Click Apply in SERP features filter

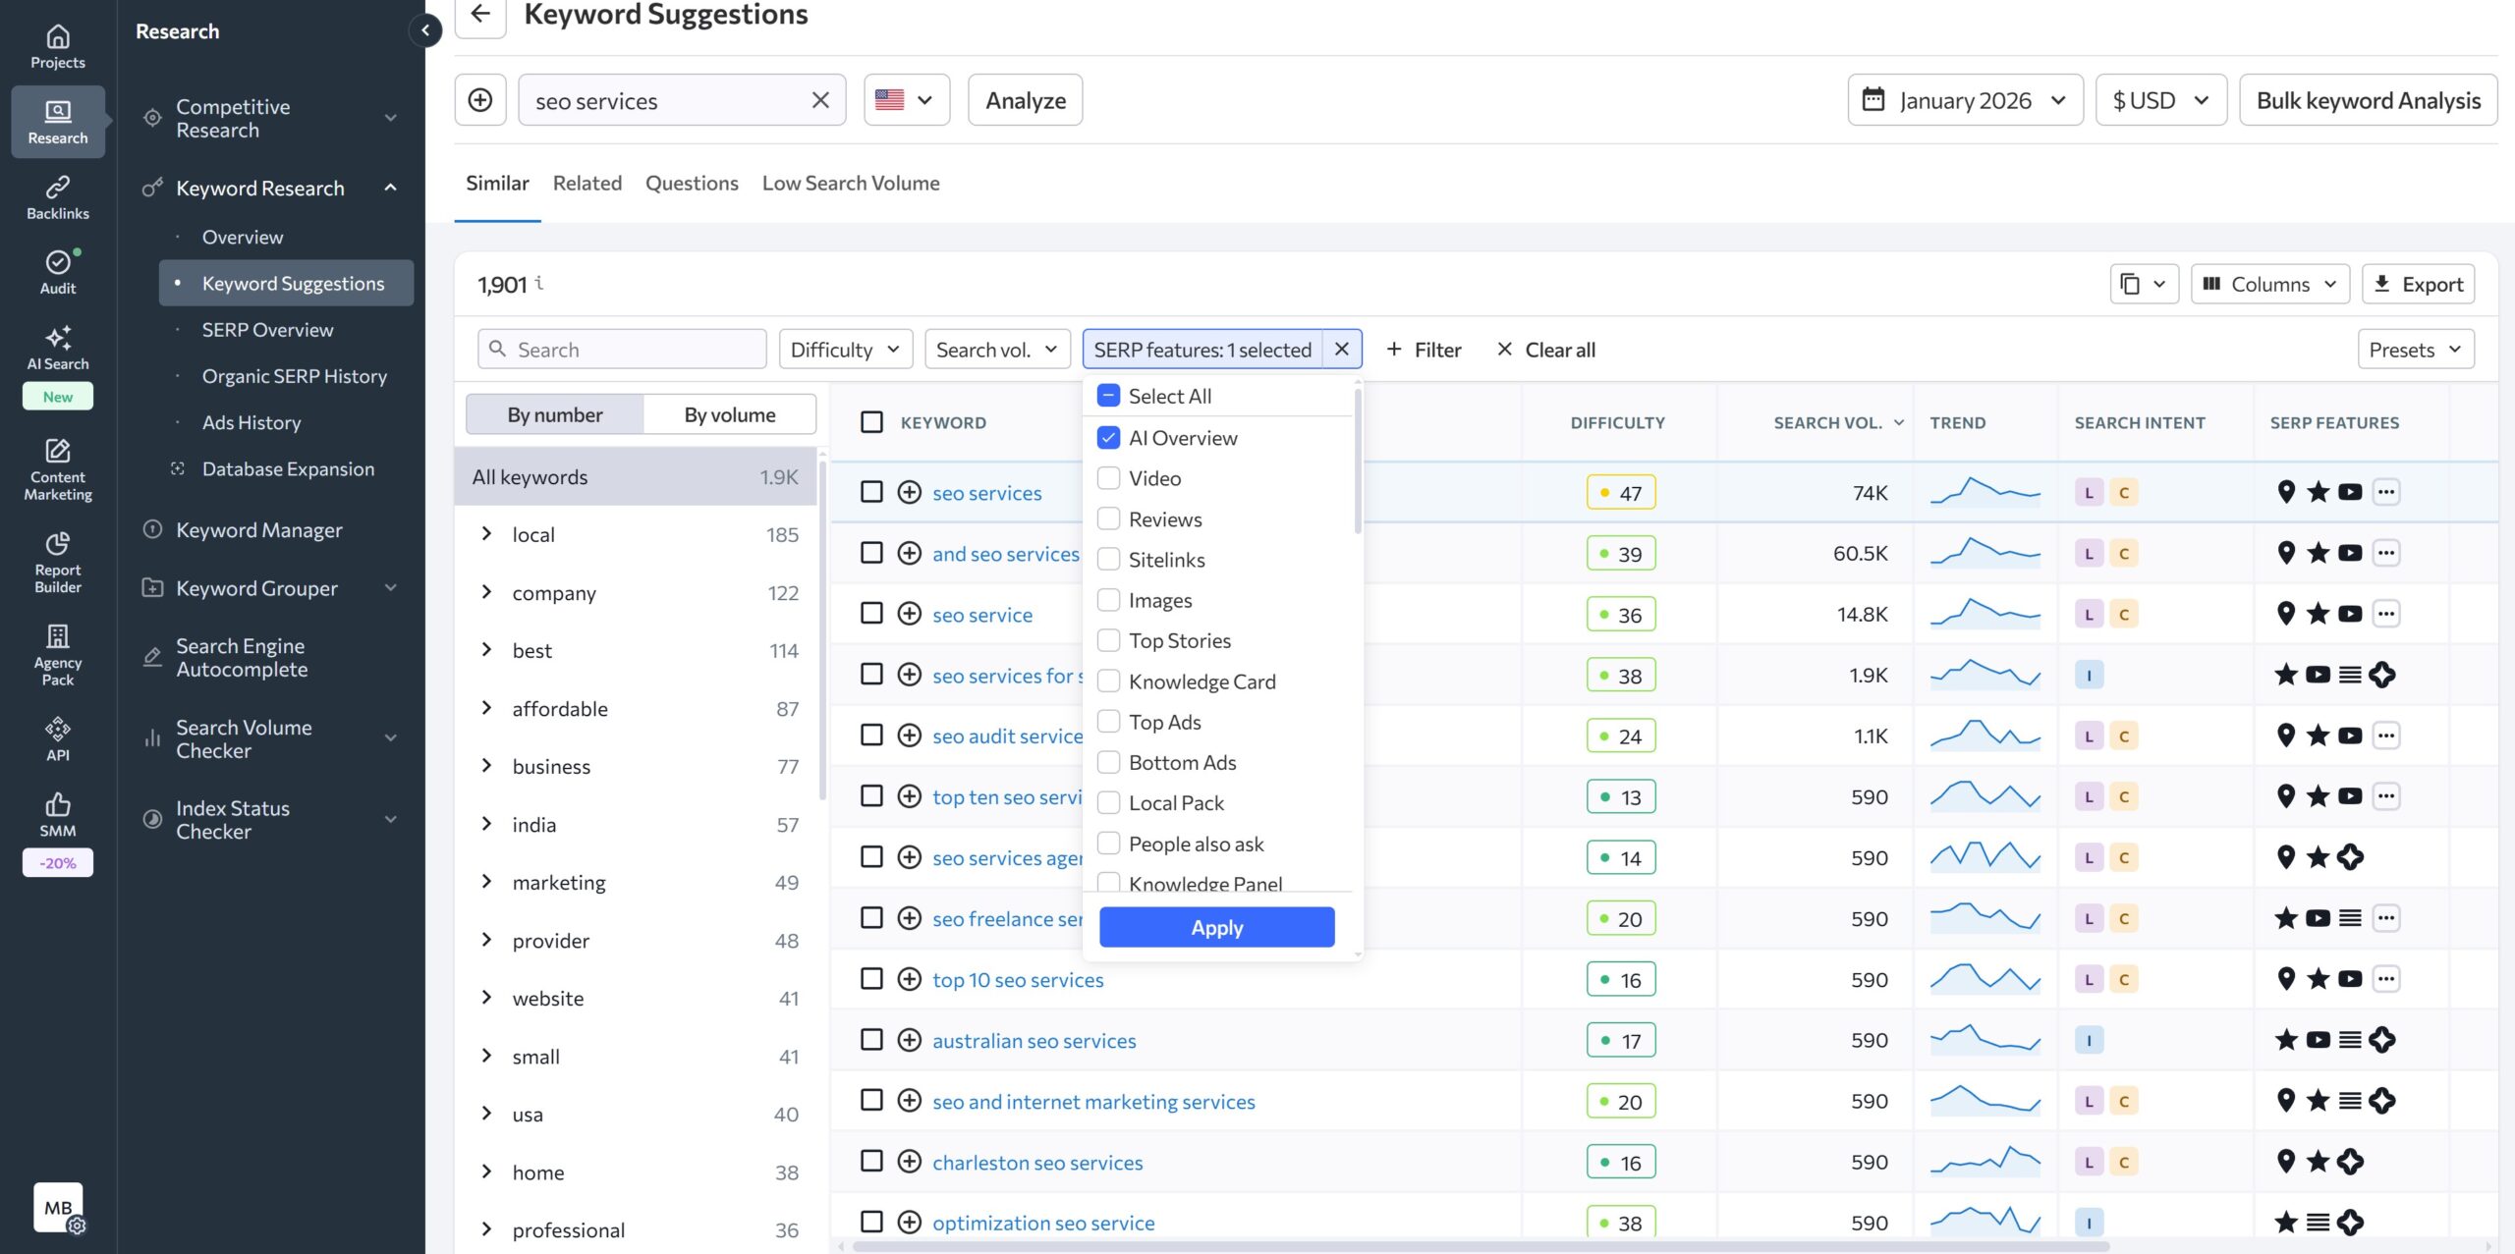point(1216,927)
